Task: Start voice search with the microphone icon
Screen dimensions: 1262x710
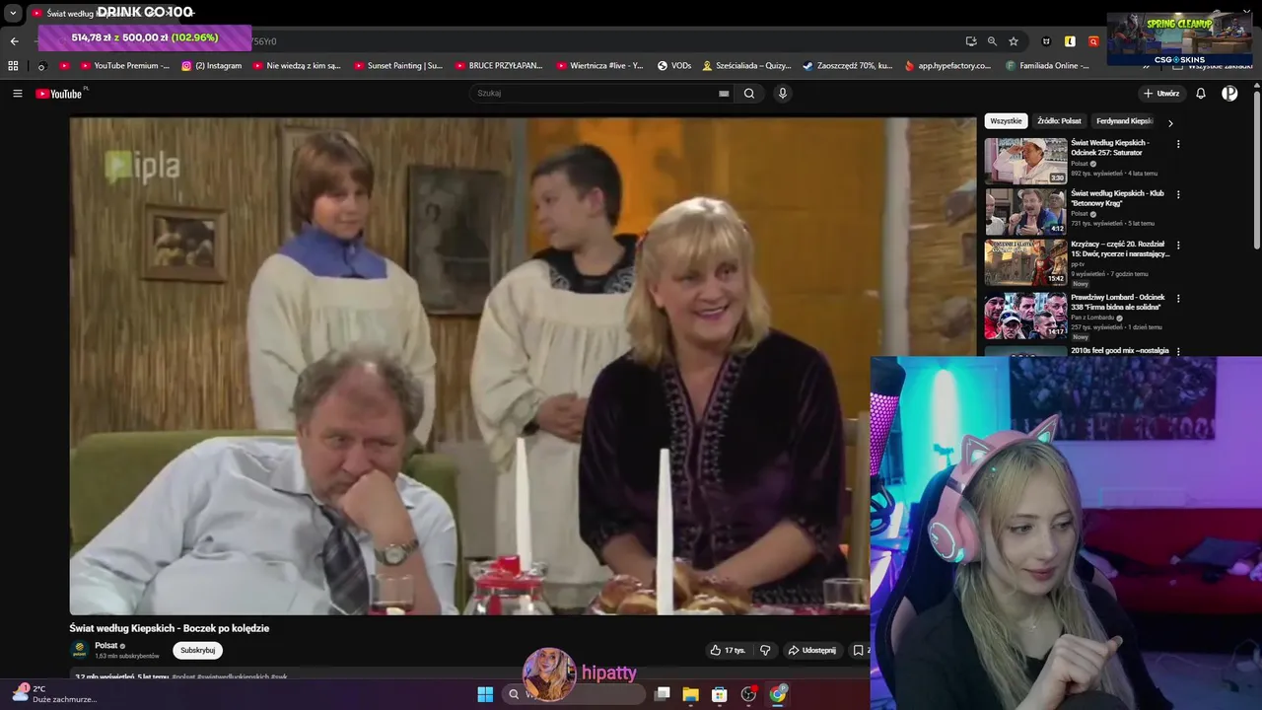Action: click(x=783, y=94)
